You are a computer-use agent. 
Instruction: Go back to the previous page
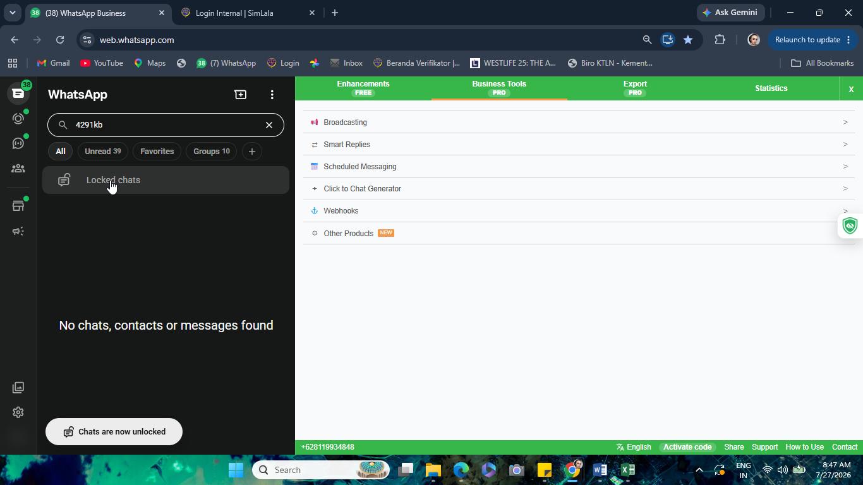click(x=15, y=40)
